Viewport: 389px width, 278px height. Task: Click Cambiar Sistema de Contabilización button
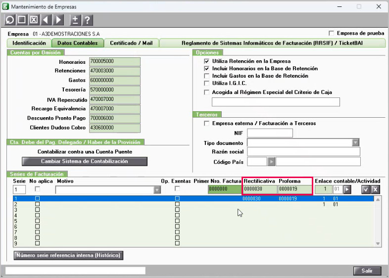click(x=85, y=161)
